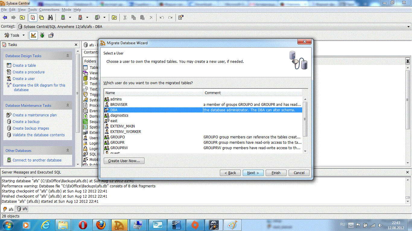Image resolution: width=412 pixels, height=231 pixels.
Task: Switch to the lightning afs messages tab
Action: [8, 209]
